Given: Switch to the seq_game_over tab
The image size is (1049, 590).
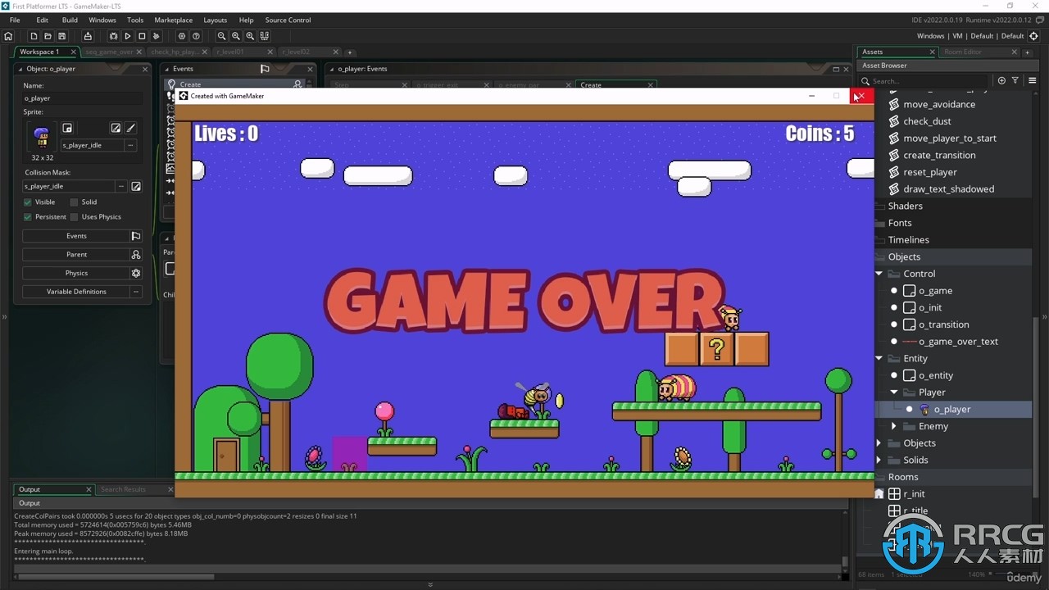Looking at the screenshot, I should tap(109, 52).
